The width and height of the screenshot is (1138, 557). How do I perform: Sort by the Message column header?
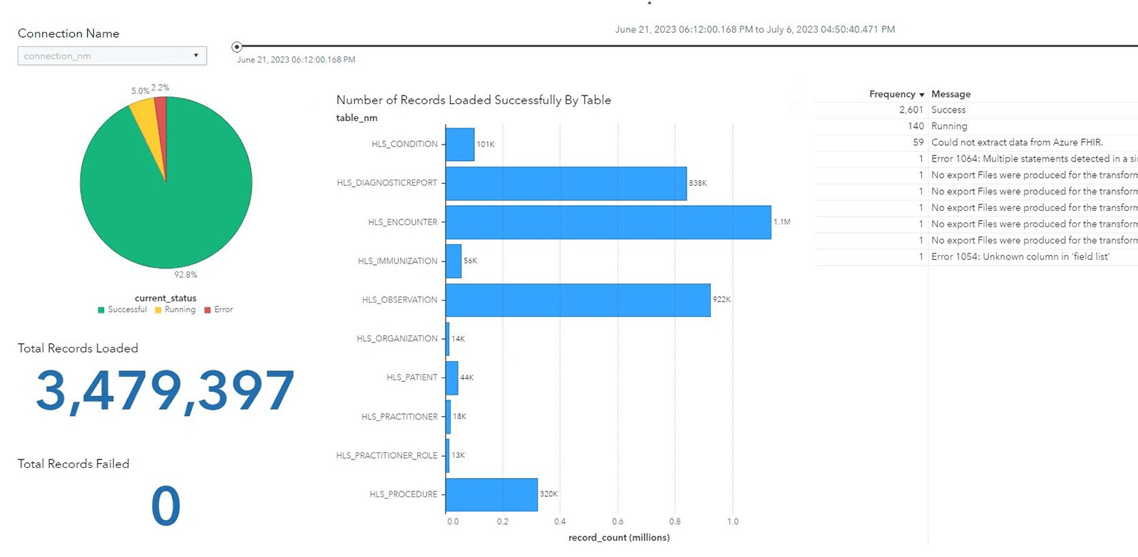(x=951, y=94)
